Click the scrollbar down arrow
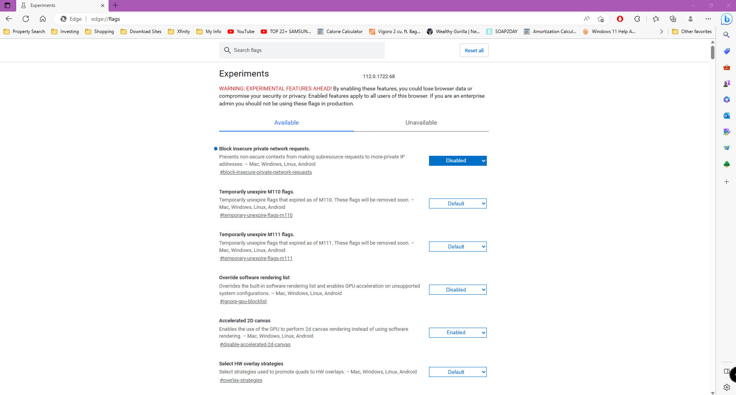 click(713, 393)
